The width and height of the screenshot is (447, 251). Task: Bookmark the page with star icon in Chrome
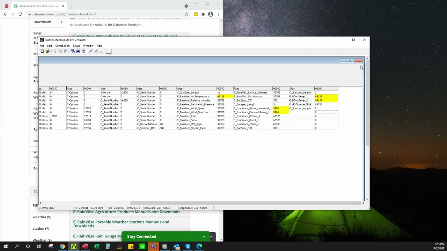pyautogui.click(x=186, y=14)
